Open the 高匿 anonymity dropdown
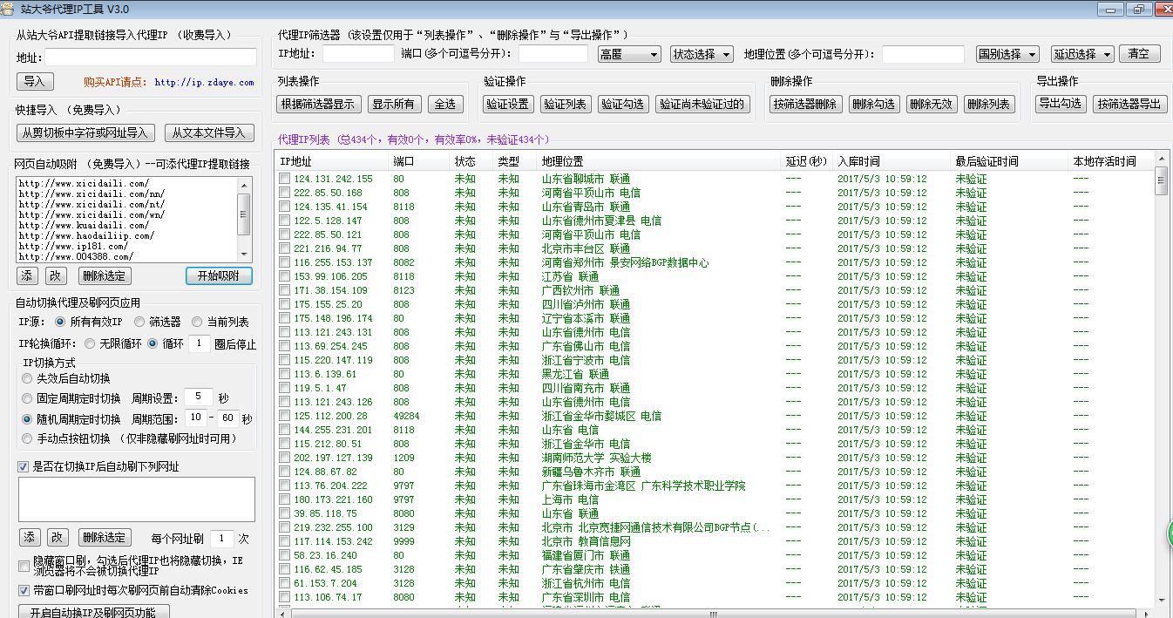The image size is (1173, 618). point(630,54)
